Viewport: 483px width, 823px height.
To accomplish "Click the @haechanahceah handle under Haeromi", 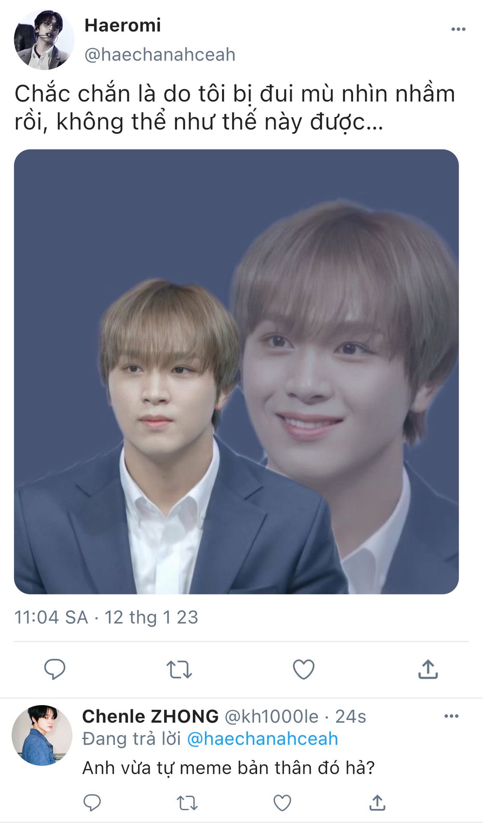I will 160,55.
